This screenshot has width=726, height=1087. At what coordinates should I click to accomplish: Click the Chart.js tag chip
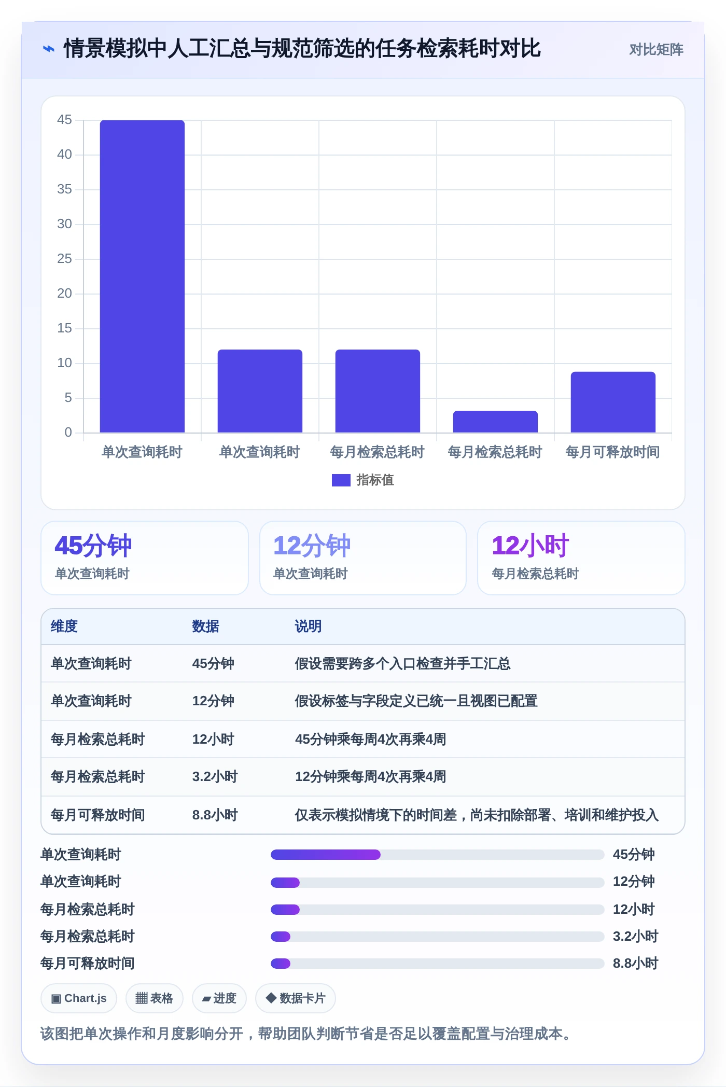[x=79, y=998]
